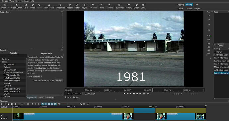Viewport: 229px width, 121px height.
Task: Open the Notes panel
Action: [x=77, y=6]
